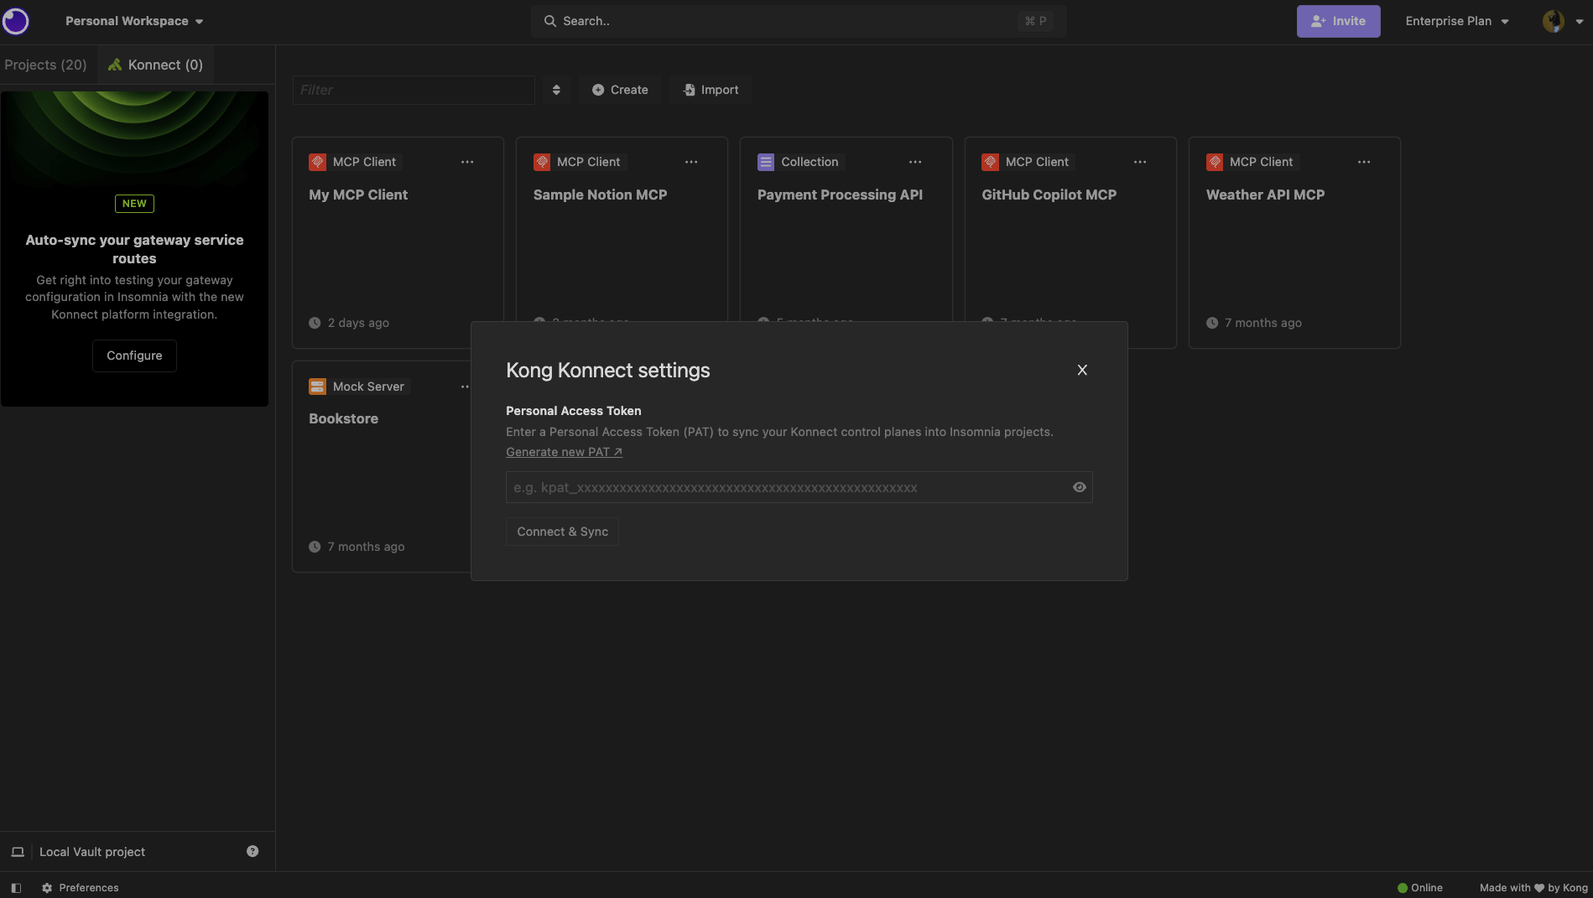
Task: Open the options menu for Weather API MCP
Action: click(1364, 162)
